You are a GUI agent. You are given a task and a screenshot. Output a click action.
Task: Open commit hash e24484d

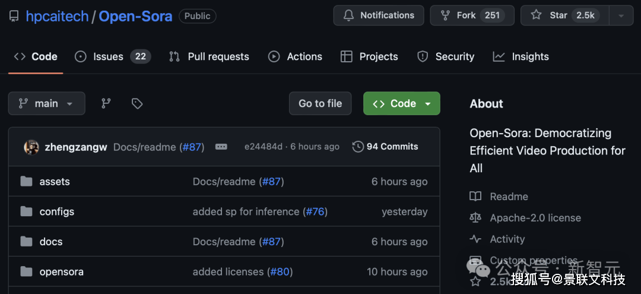click(x=264, y=147)
